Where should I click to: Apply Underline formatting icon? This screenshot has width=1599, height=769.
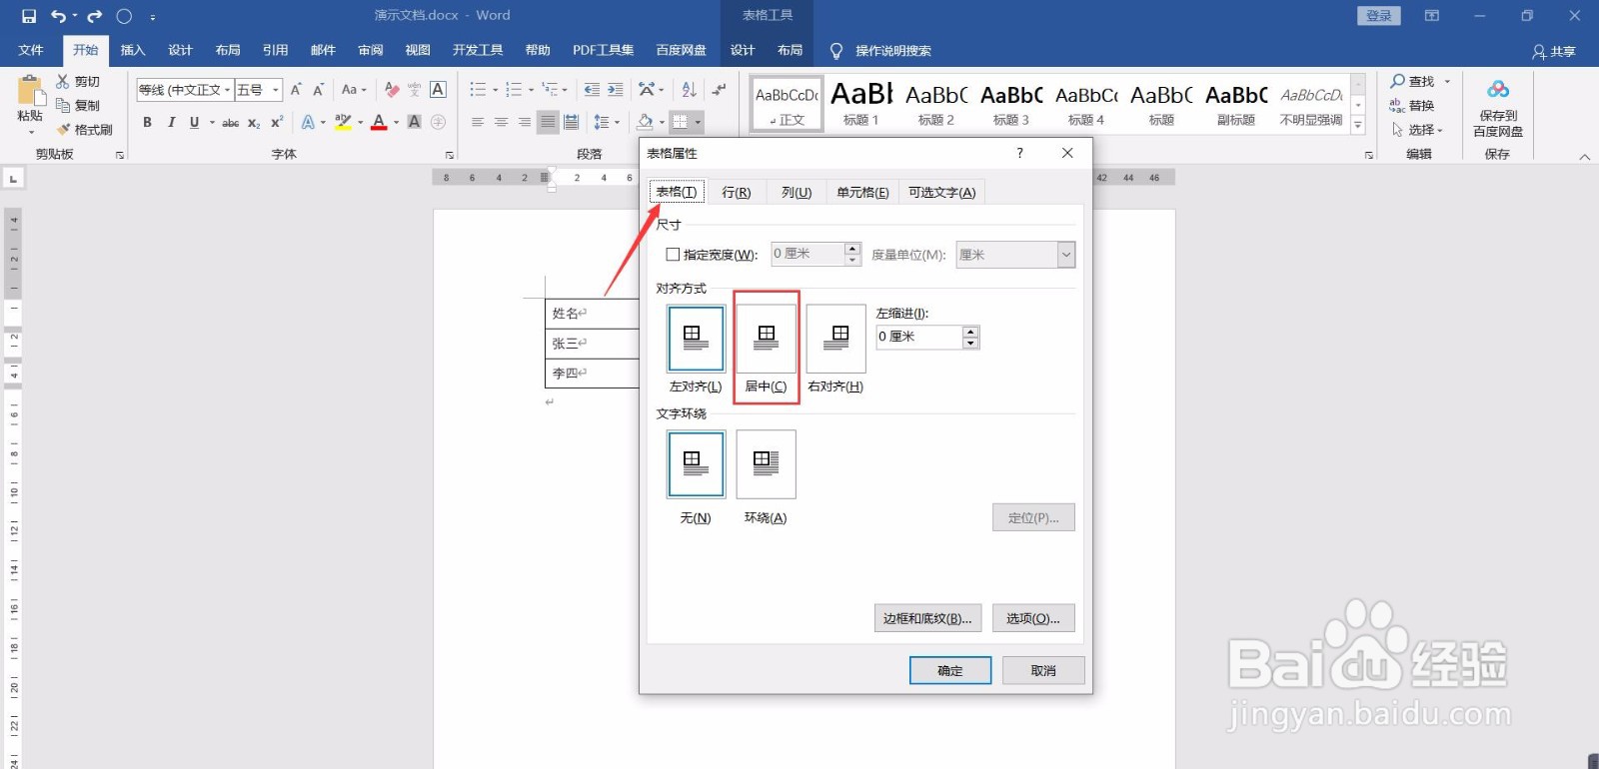(194, 122)
